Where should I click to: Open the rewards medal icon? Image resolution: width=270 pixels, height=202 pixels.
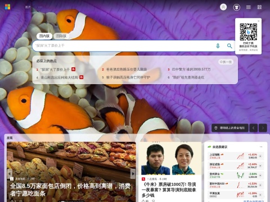(x=237, y=7)
